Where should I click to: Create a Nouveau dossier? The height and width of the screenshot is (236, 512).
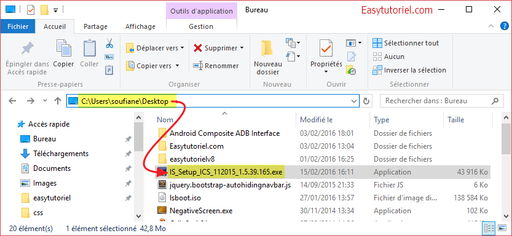(268, 57)
